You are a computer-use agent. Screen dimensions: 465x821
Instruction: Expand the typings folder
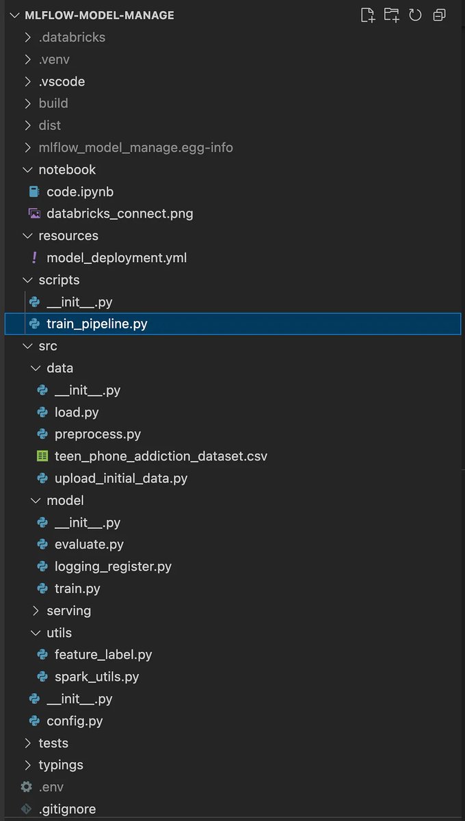27,765
